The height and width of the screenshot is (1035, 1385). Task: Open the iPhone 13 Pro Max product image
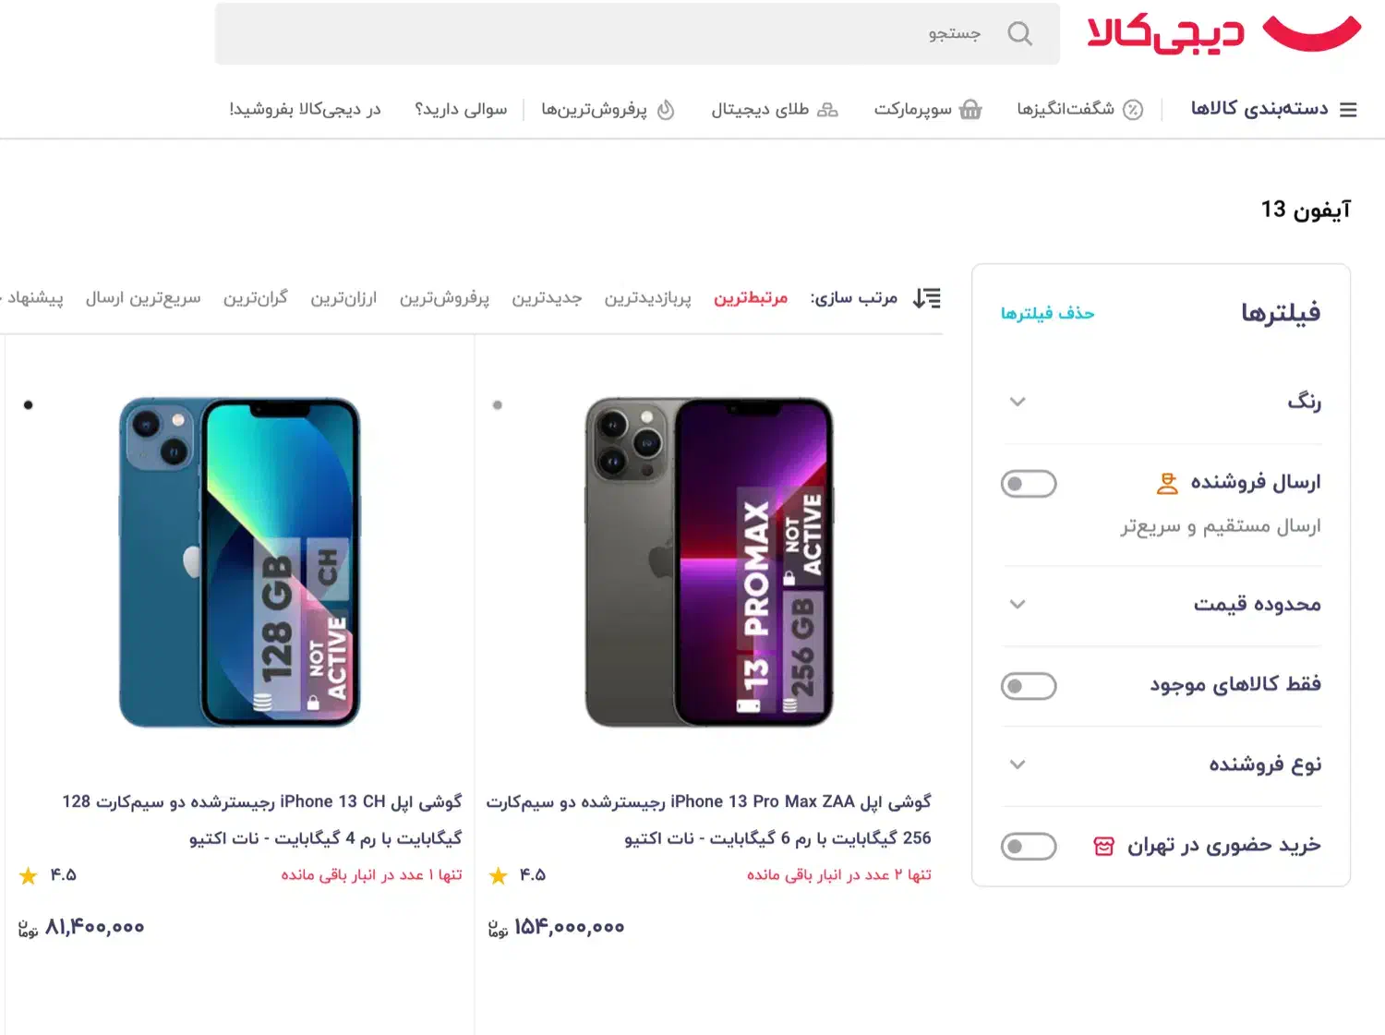(709, 562)
